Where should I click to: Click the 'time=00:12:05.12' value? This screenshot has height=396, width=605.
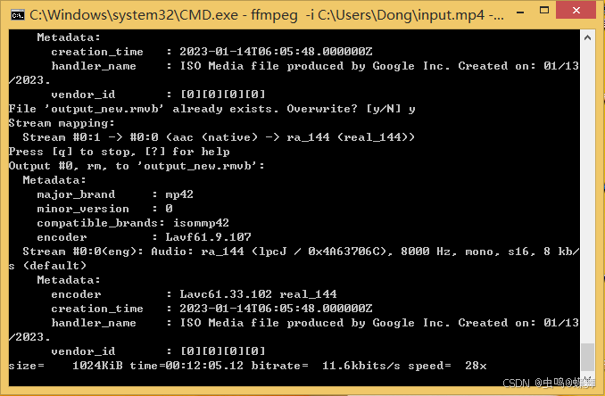[x=186, y=366]
